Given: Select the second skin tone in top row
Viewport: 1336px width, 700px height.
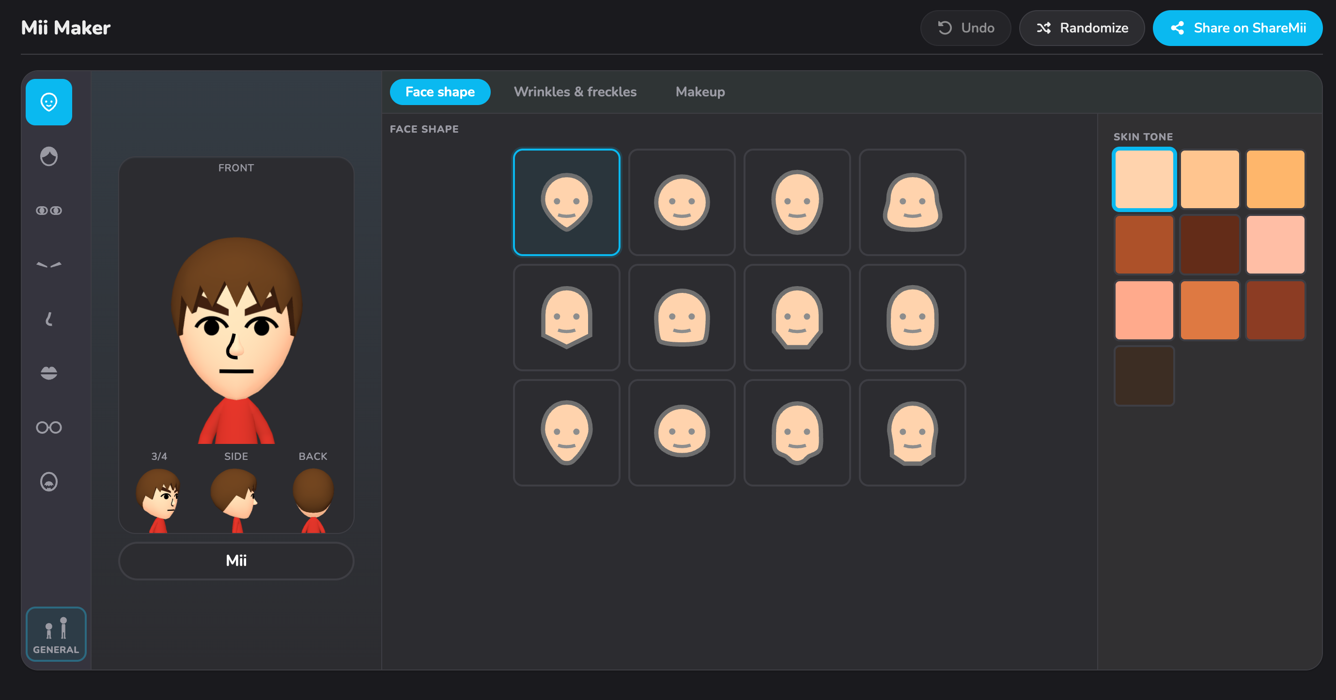Looking at the screenshot, I should (x=1210, y=179).
